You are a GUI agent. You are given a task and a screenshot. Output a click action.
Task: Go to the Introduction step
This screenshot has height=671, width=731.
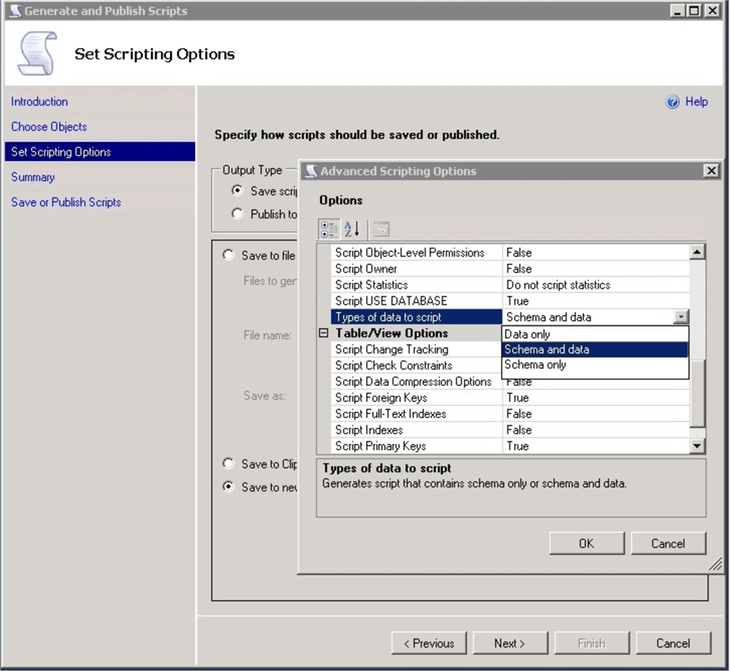(40, 102)
